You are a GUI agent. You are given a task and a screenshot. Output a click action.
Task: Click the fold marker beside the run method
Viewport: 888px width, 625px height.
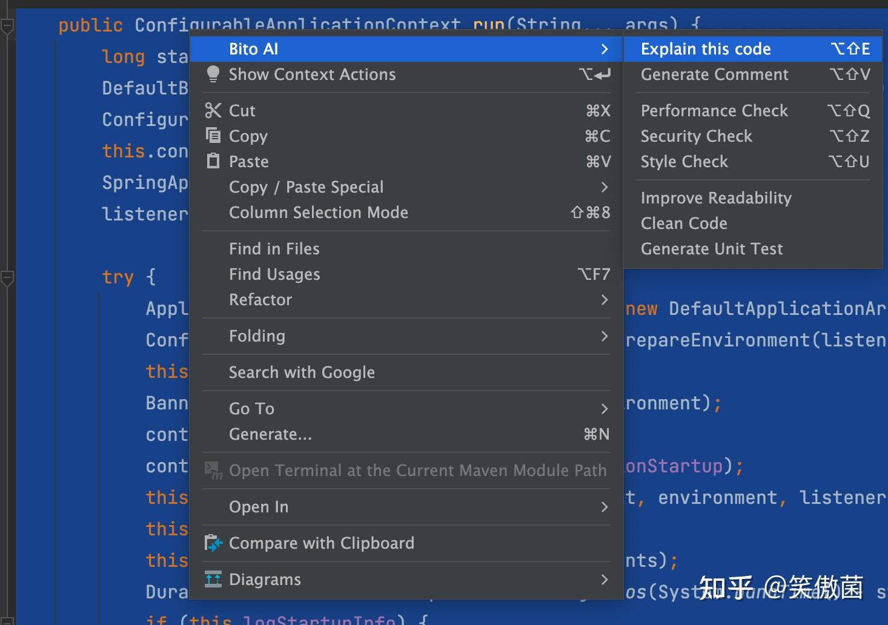point(7,27)
